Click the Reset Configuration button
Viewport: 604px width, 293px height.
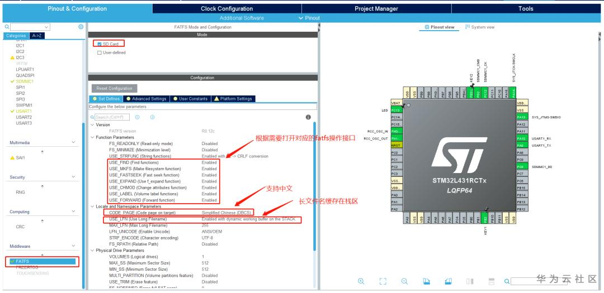tap(115, 88)
